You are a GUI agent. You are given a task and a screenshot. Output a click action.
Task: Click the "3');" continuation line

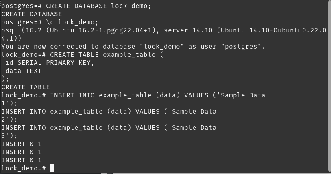(9, 136)
